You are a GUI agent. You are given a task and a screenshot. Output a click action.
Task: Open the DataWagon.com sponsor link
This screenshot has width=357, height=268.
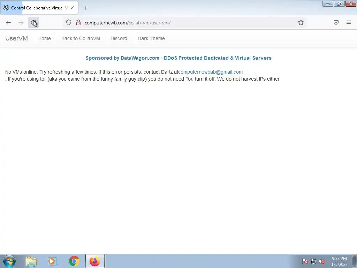click(x=178, y=58)
